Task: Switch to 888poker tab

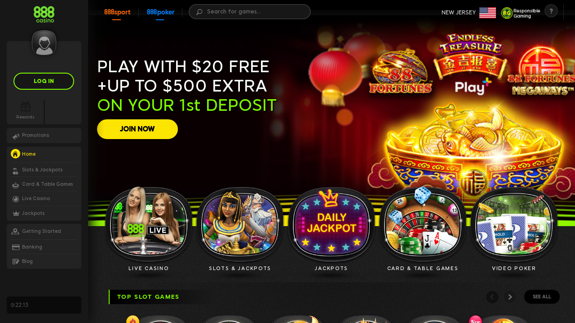Action: click(x=160, y=12)
